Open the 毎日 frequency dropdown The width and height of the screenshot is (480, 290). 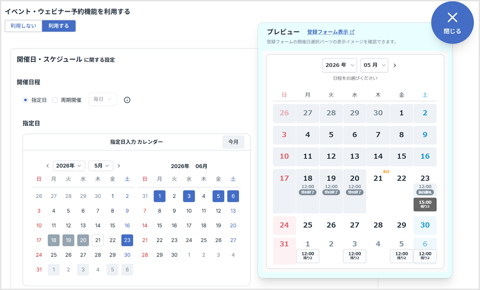click(103, 99)
